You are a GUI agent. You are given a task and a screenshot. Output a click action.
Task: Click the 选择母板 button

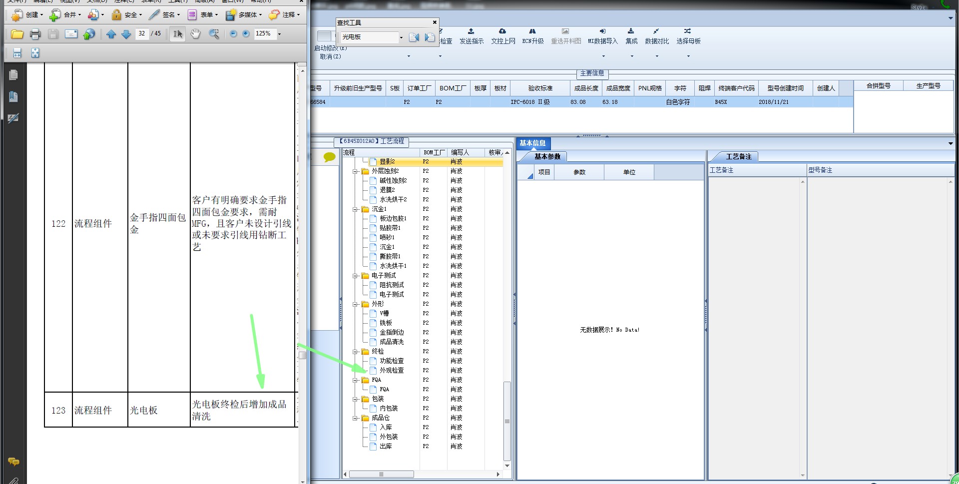(x=688, y=36)
